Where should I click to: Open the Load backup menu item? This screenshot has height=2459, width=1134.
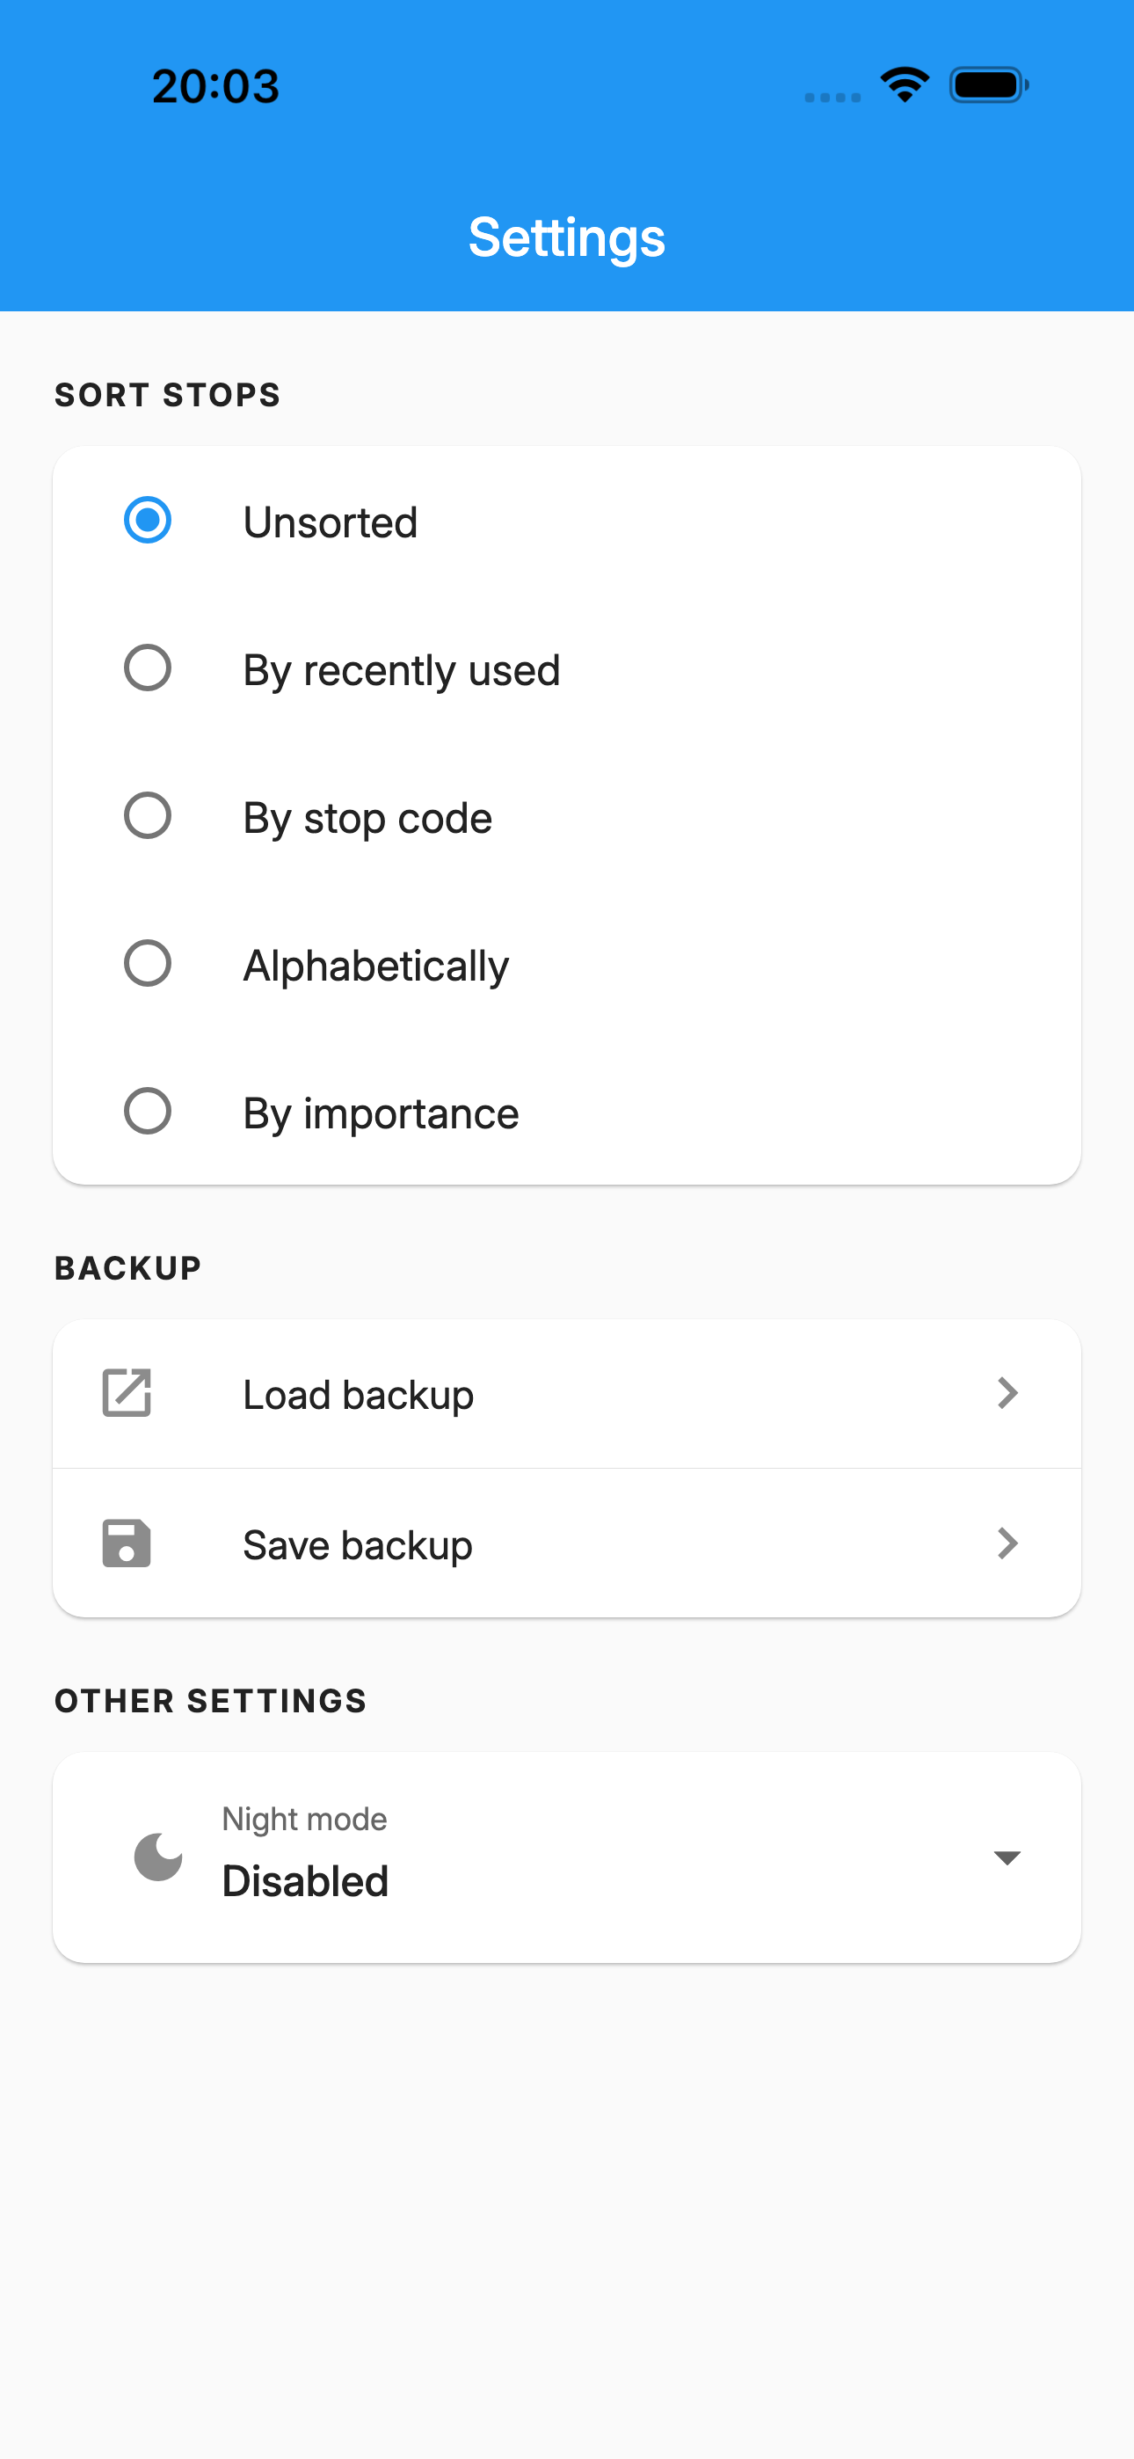click(567, 1394)
